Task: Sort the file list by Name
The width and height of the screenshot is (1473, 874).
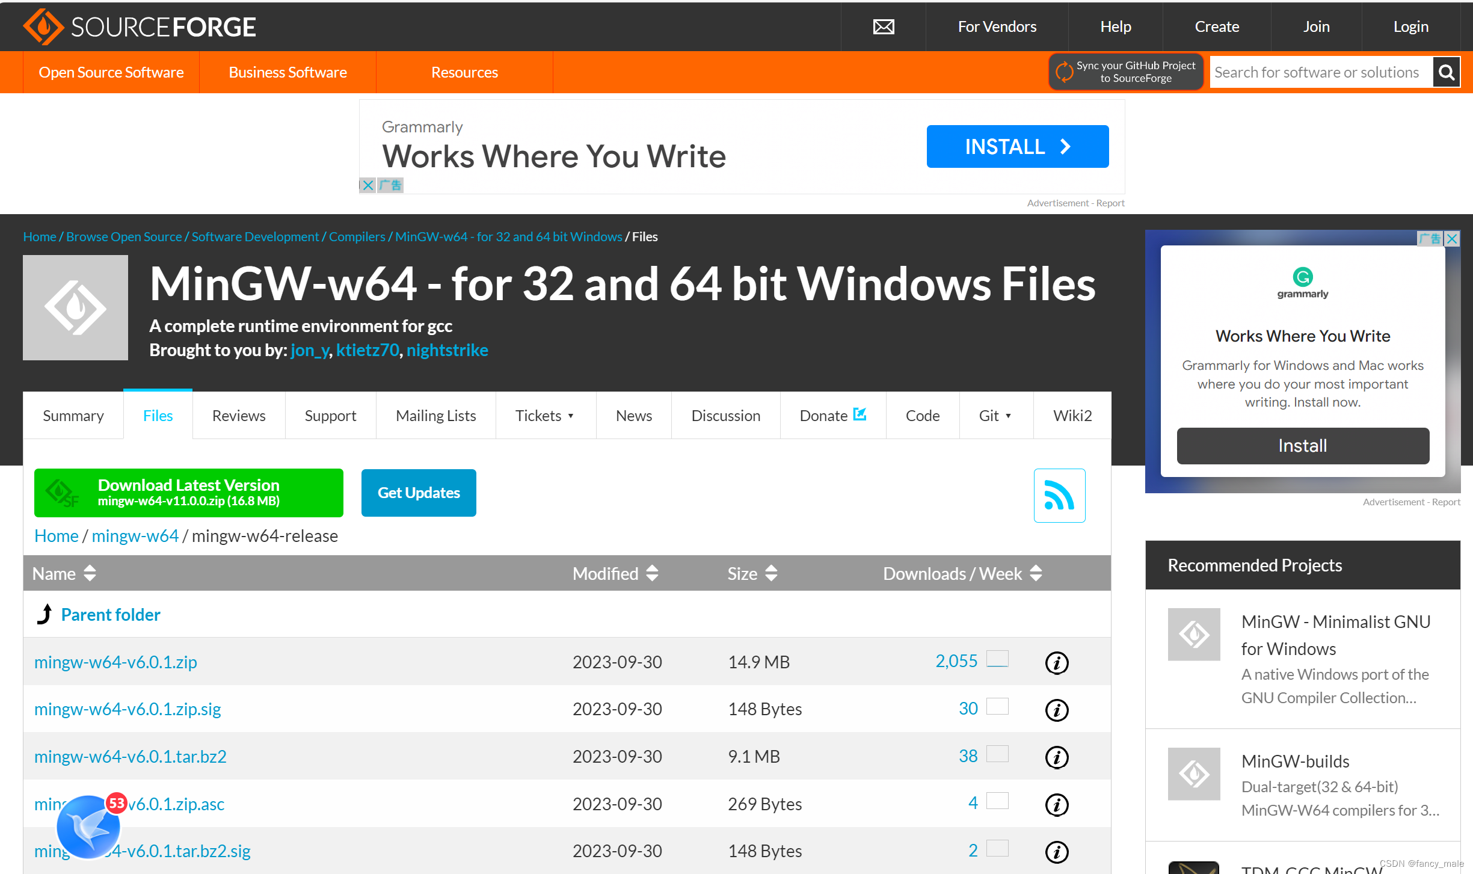Action: [64, 573]
